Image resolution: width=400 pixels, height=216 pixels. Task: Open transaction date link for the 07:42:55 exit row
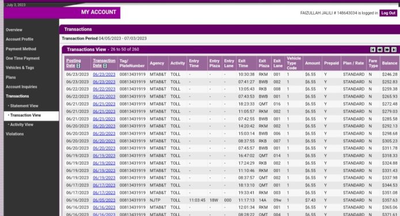pyautogui.click(x=104, y=119)
